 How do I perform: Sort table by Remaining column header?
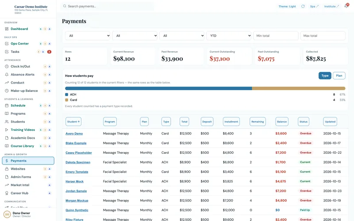coord(258,122)
